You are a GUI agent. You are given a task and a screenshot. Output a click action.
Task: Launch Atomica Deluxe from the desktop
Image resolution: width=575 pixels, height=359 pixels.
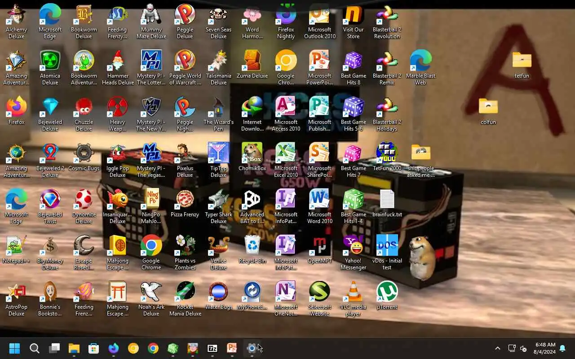pyautogui.click(x=50, y=68)
